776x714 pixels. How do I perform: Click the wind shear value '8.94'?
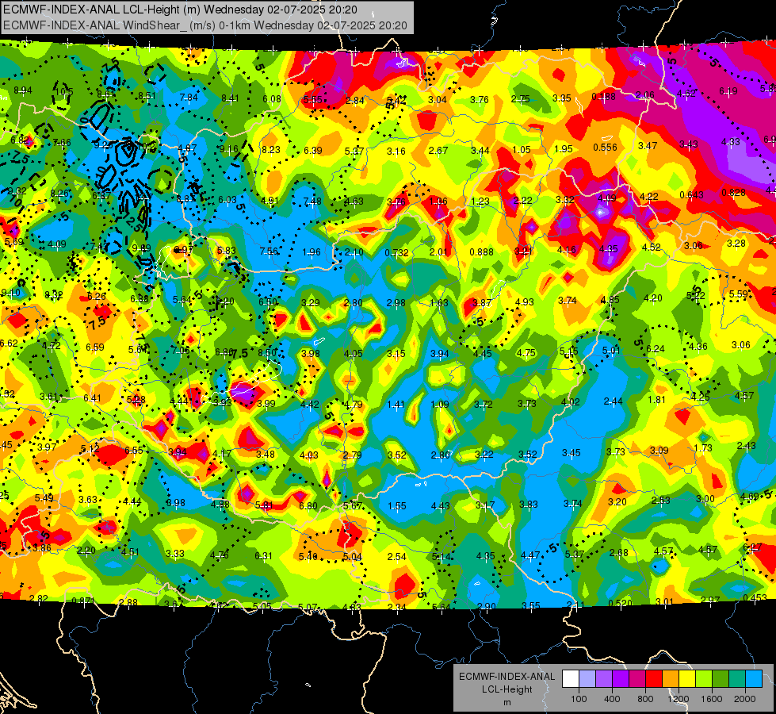pos(23,90)
